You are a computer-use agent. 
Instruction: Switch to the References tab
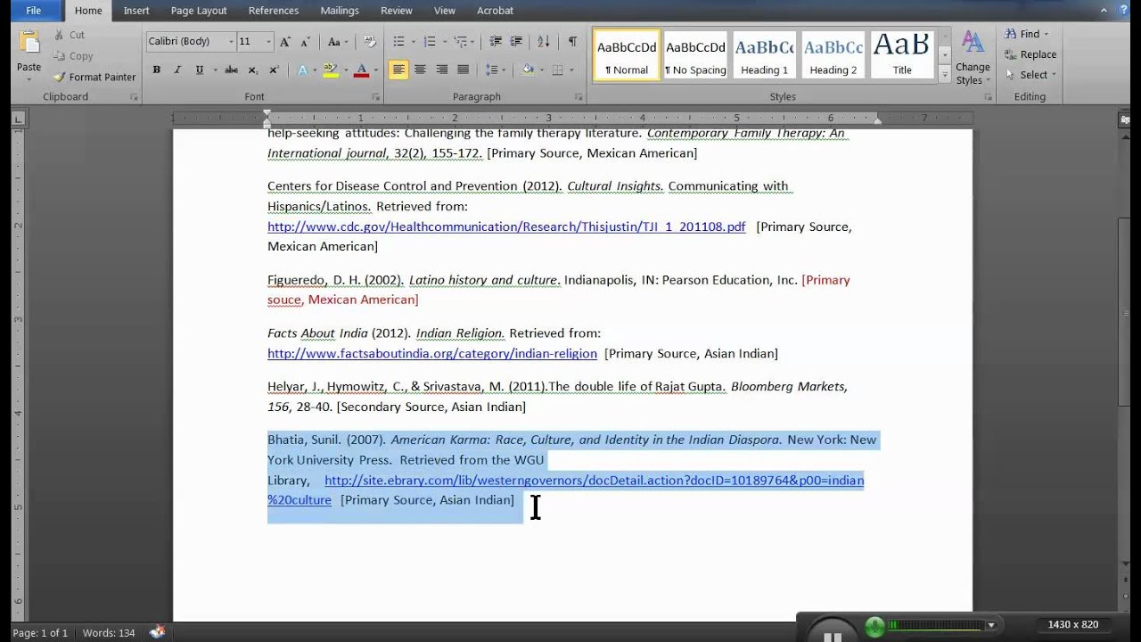(274, 11)
